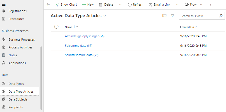The height and width of the screenshot is (112, 226).
Task: Click Show Chart in the toolbar
Action: [66, 4]
